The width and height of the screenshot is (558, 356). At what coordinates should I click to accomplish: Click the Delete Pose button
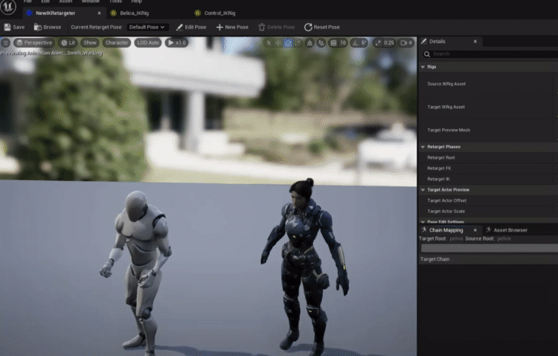click(277, 27)
